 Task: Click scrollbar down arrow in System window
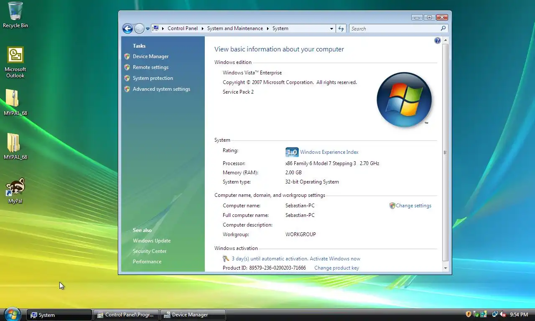point(445,268)
